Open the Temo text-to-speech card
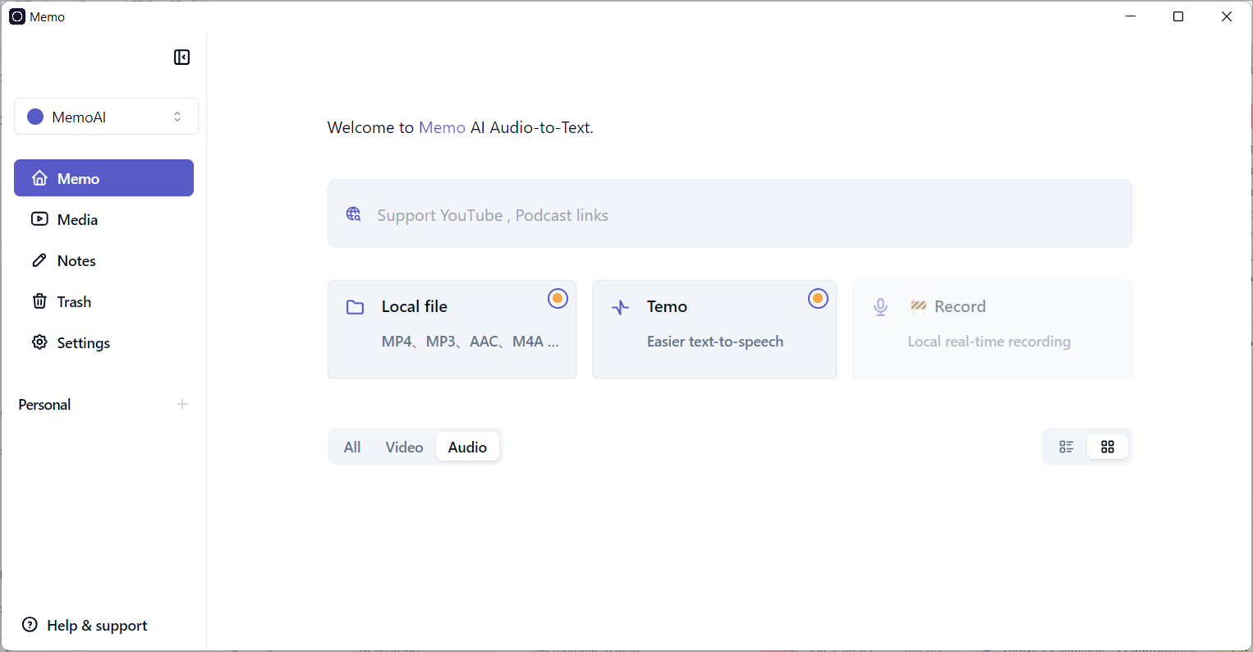 click(714, 329)
